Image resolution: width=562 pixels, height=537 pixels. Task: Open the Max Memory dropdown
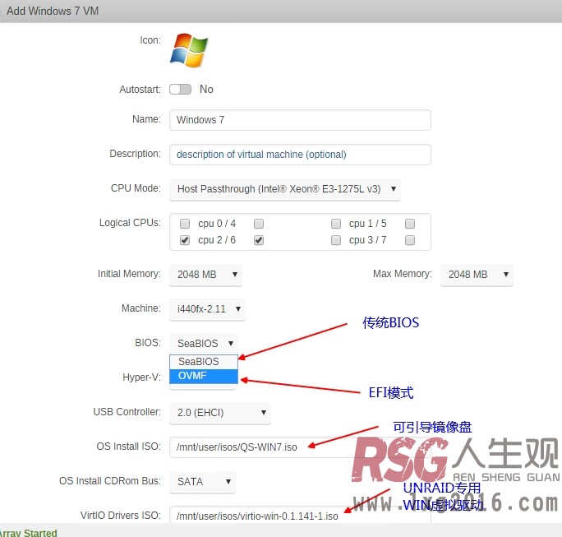click(x=477, y=275)
